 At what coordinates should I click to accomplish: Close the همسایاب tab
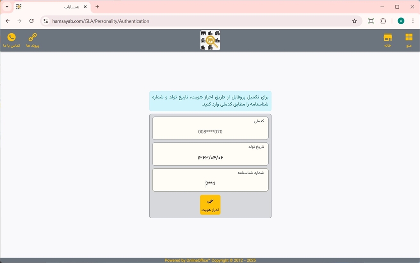pos(85,7)
